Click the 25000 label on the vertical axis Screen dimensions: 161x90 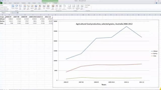55,31
